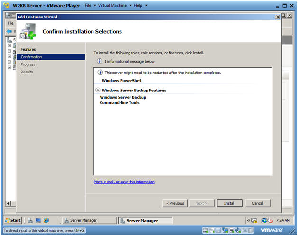Click the left scroll arrow in Server Manager tree pane
This screenshot has height=236, width=298.
[x=8, y=203]
